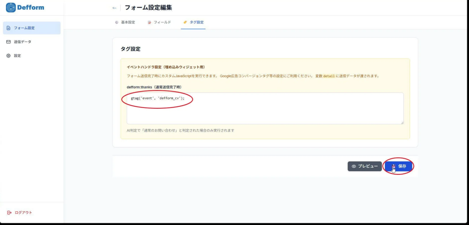Image resolution: width=469 pixels, height=225 pixels.
Task: Select the タグ設定 tab
Action: coord(193,22)
